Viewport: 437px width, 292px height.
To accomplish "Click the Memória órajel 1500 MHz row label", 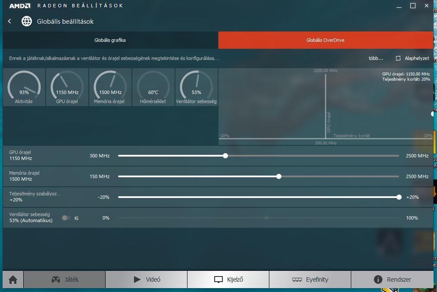I will tap(24, 176).
